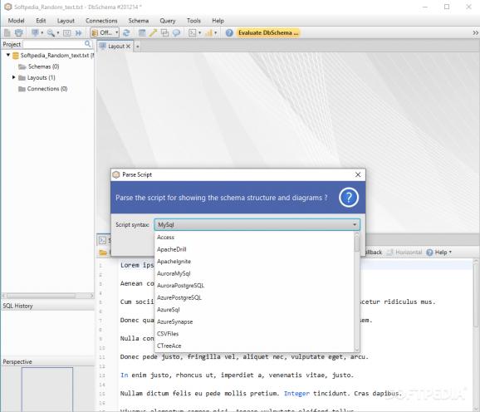Image resolution: width=480 pixels, height=412 pixels.
Task: Open the layout icon's dropdown arrow
Action: pyautogui.click(x=42, y=32)
